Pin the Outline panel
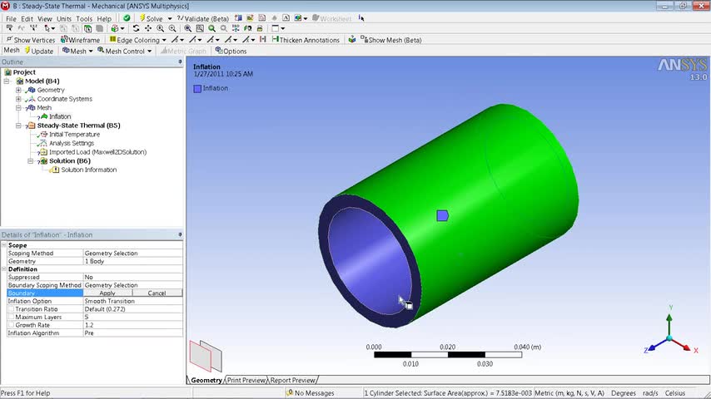 tap(180, 62)
